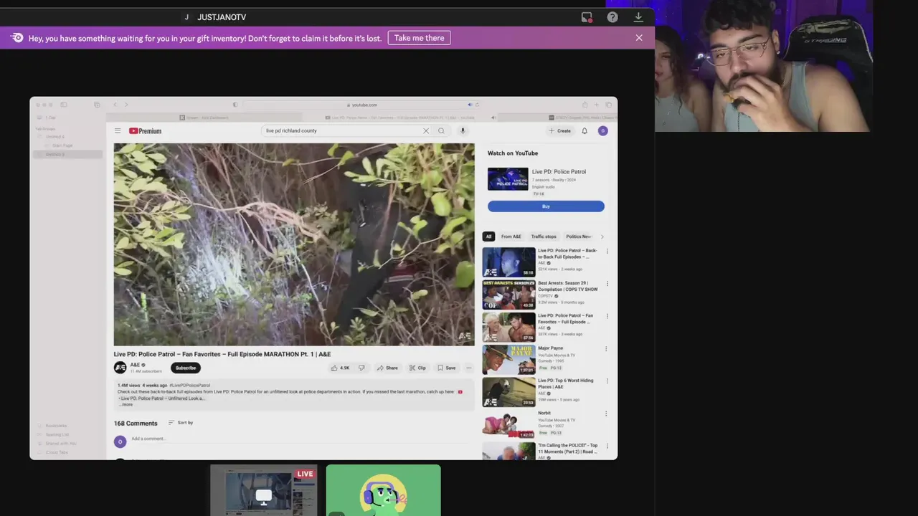This screenshot has height=516, width=918.
Task: Switch to the Live PD YouTube Safari tab
Action: tap(400, 118)
